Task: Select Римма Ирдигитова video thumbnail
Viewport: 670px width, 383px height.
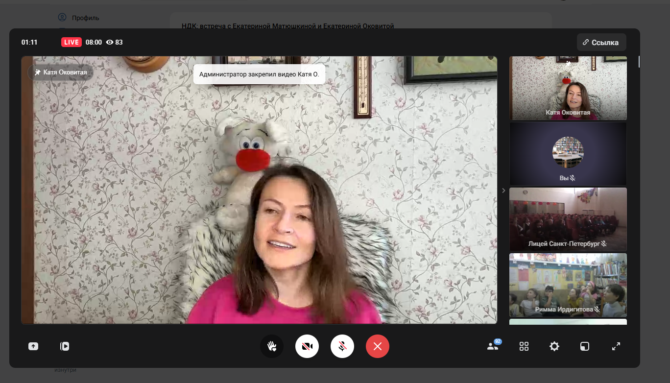Action: 568,285
